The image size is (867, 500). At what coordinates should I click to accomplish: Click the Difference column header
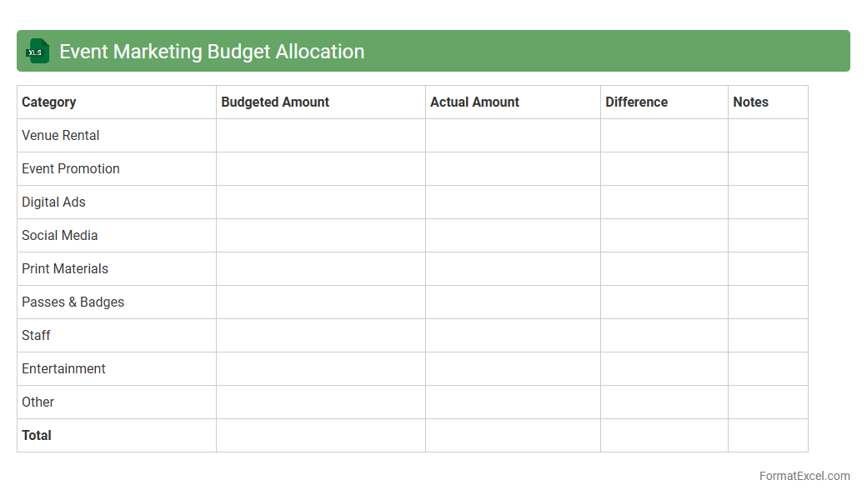tap(636, 102)
